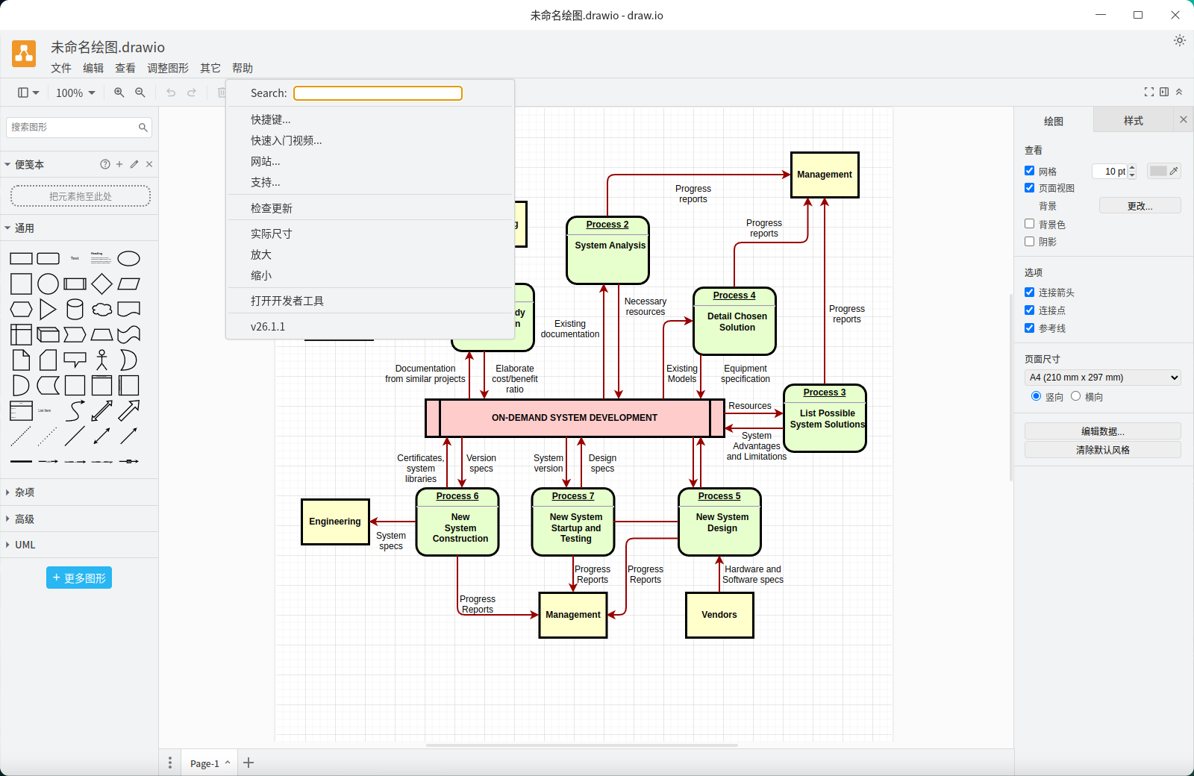Expand the UML shape category

[79, 545]
